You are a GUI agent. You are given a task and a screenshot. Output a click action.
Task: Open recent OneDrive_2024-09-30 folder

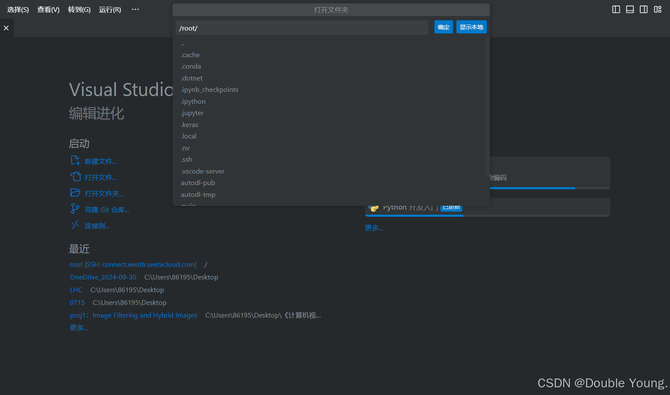(x=103, y=277)
